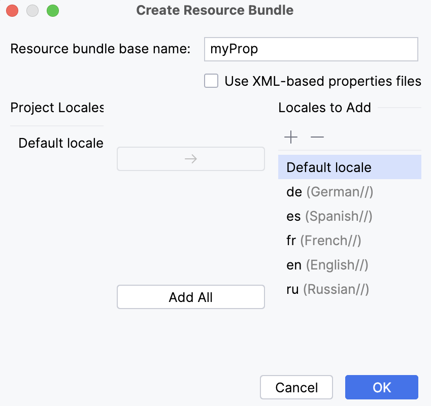
Task: Toggle the Use XML-based properties files checkbox
Action: click(x=211, y=81)
